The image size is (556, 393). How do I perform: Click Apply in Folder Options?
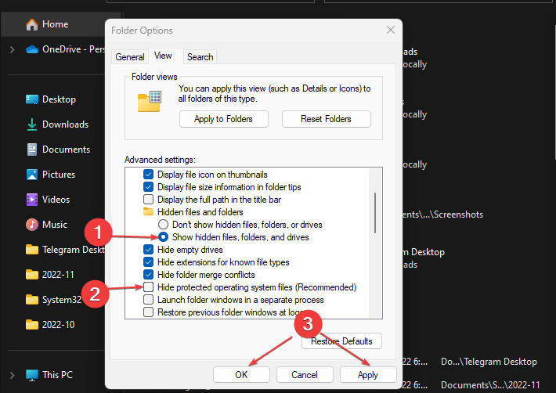[x=368, y=374]
